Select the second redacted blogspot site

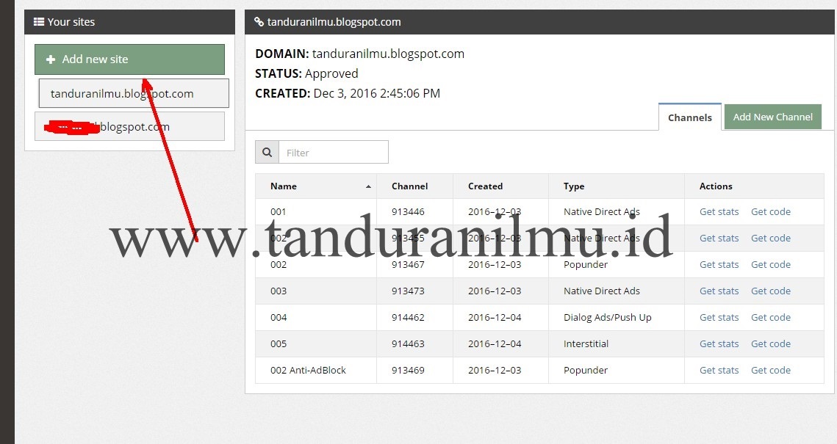coord(129,126)
